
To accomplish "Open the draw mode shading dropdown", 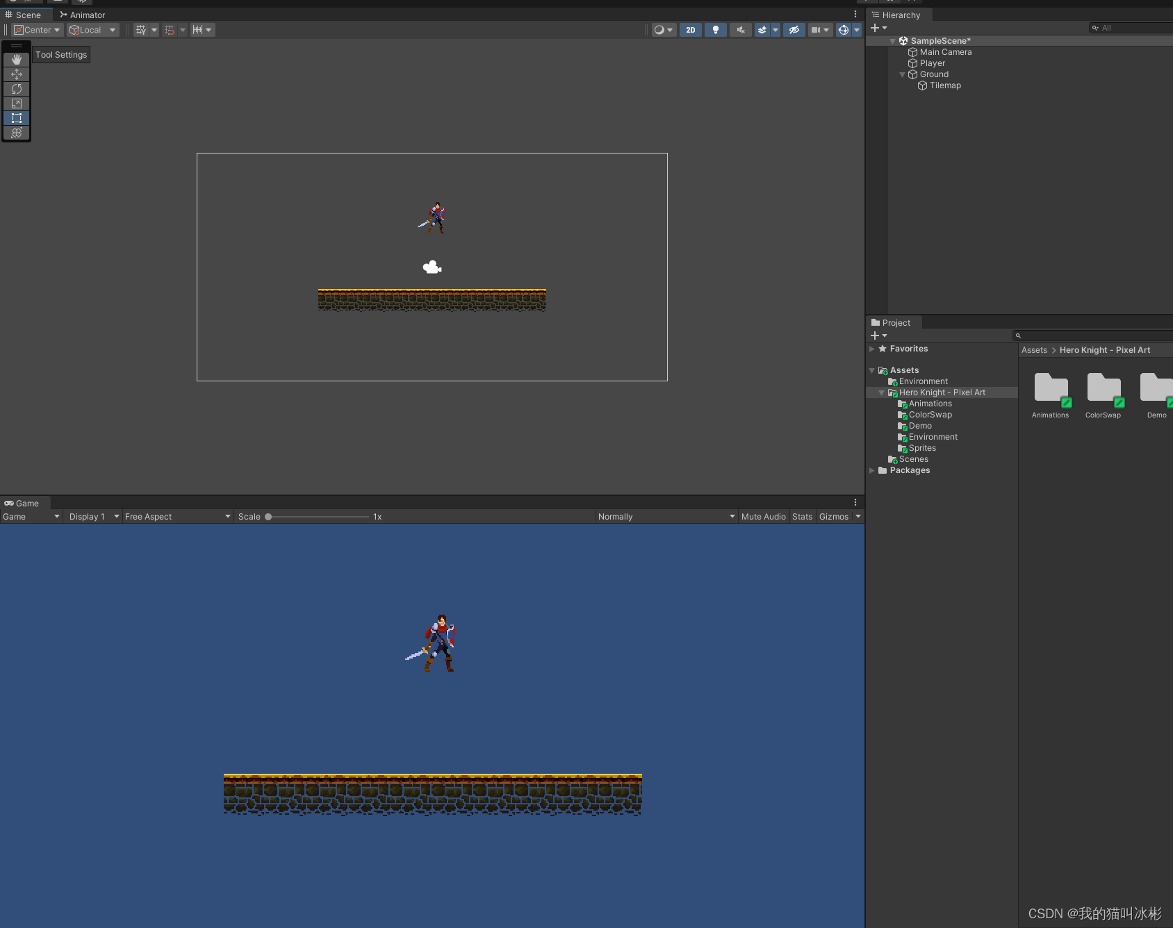I will (664, 30).
